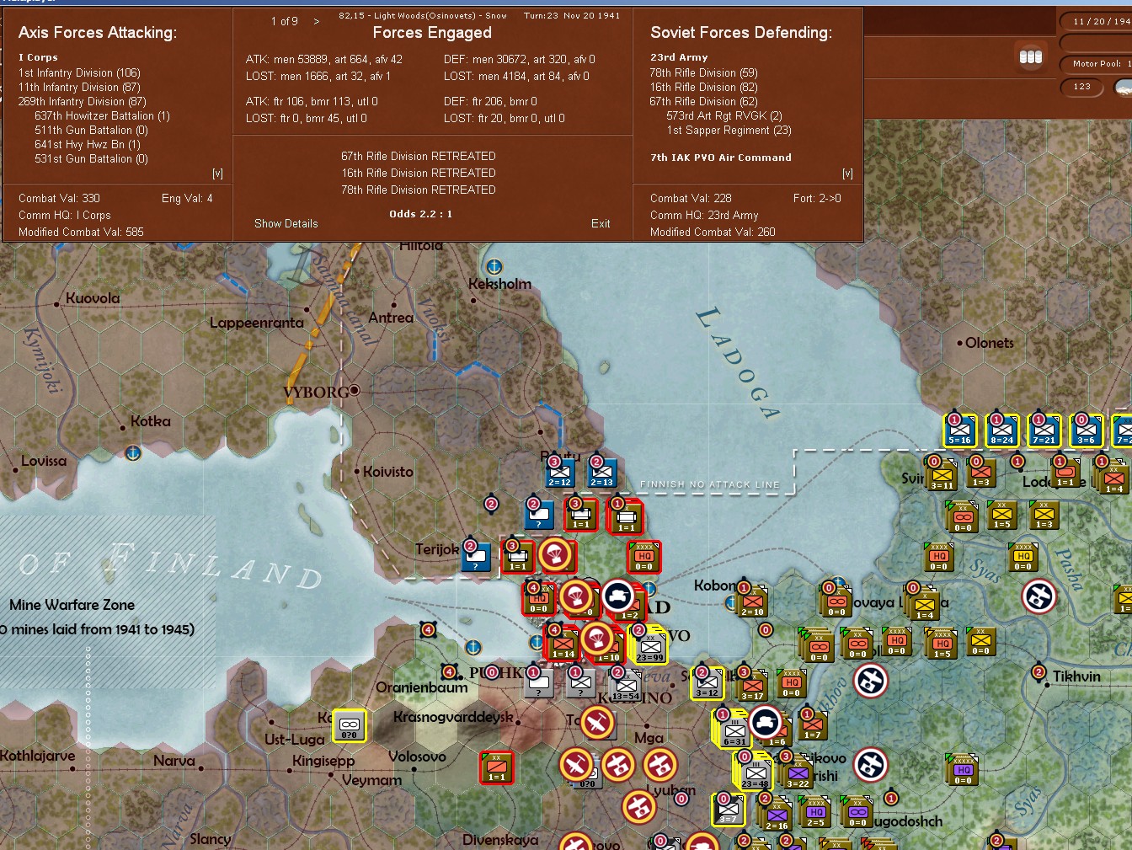This screenshot has width=1132, height=850.
Task: Click the 23rd Army header in defenders list
Action: click(679, 57)
